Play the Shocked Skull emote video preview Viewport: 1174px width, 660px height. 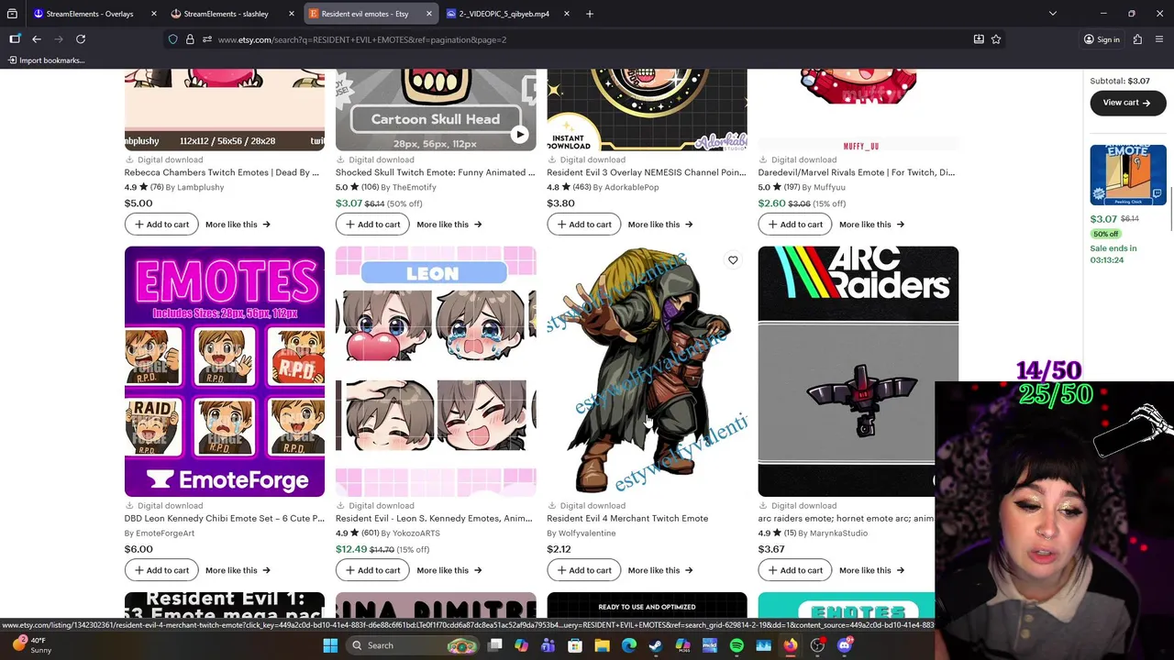[x=520, y=135]
